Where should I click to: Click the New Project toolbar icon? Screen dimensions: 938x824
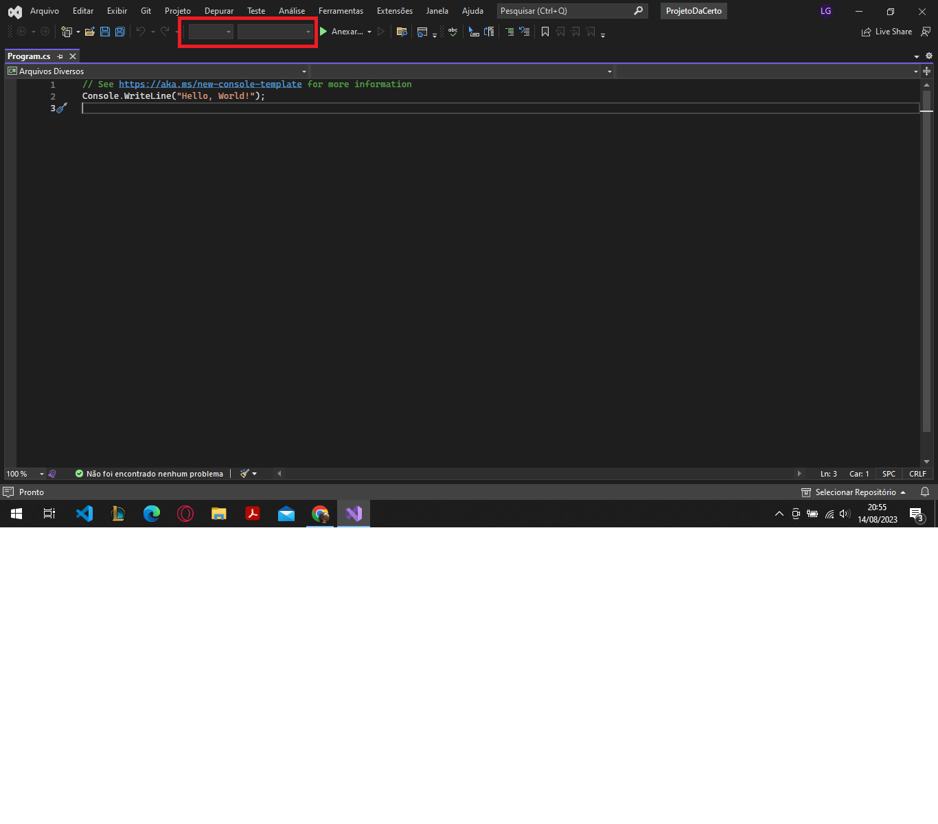(67, 32)
